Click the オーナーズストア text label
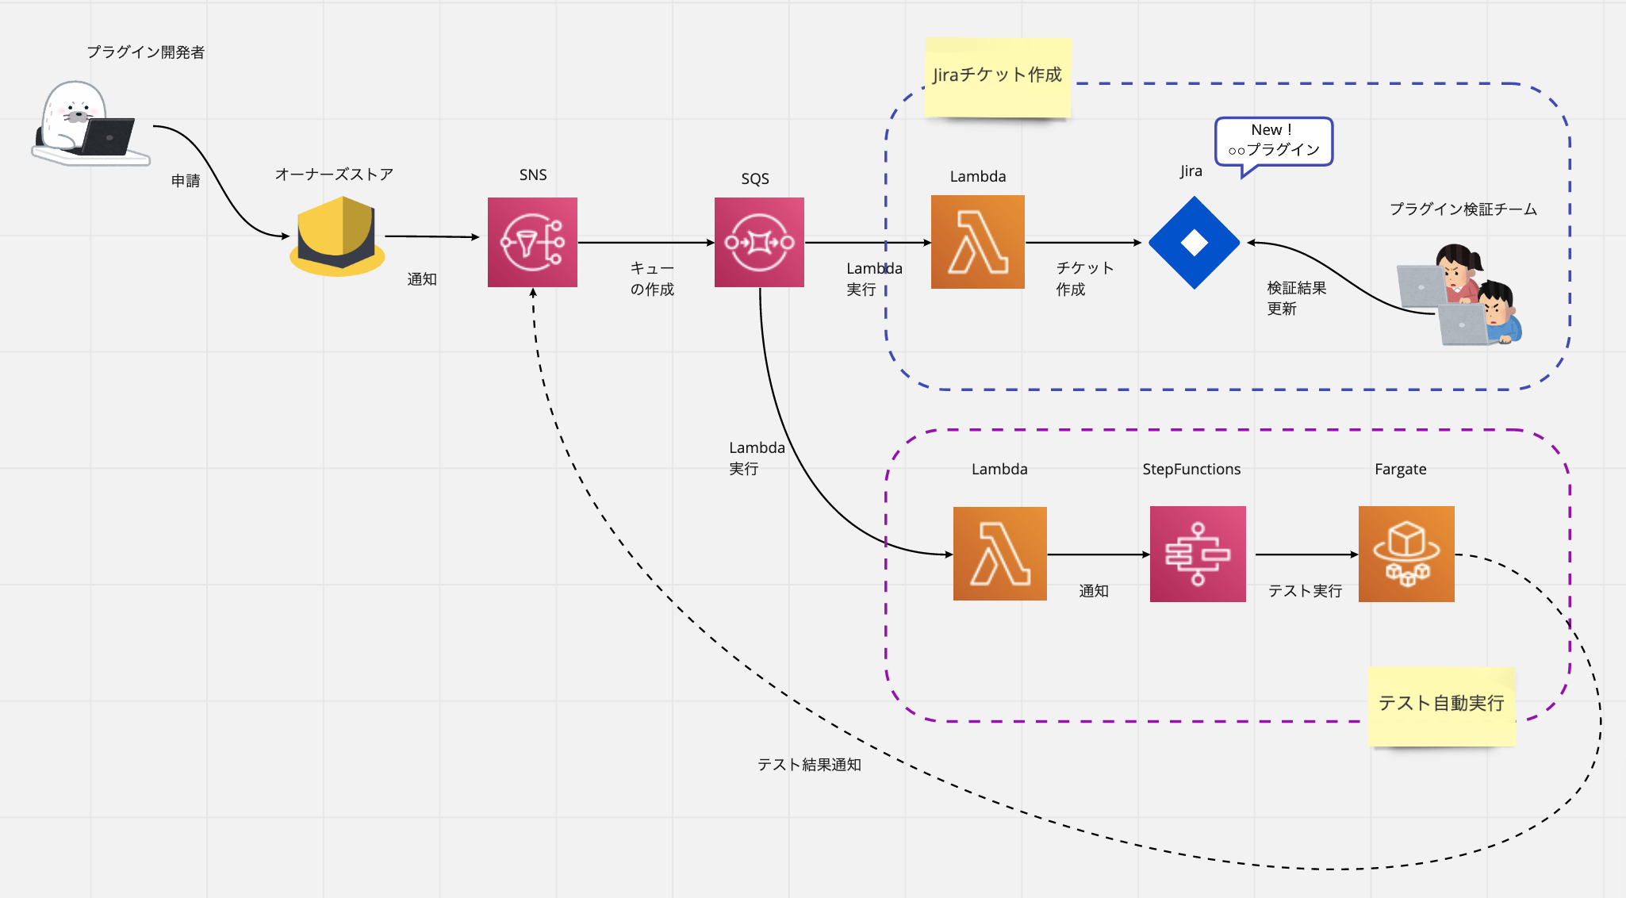 tap(334, 175)
